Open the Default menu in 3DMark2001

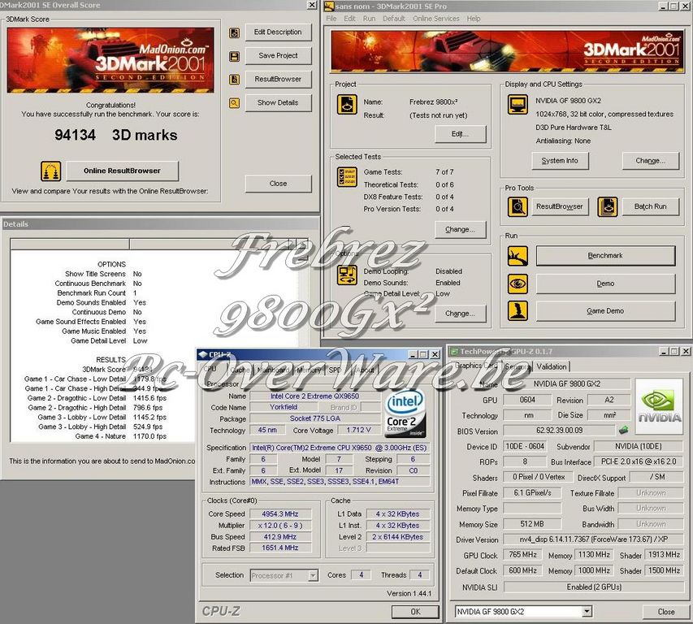(x=394, y=19)
